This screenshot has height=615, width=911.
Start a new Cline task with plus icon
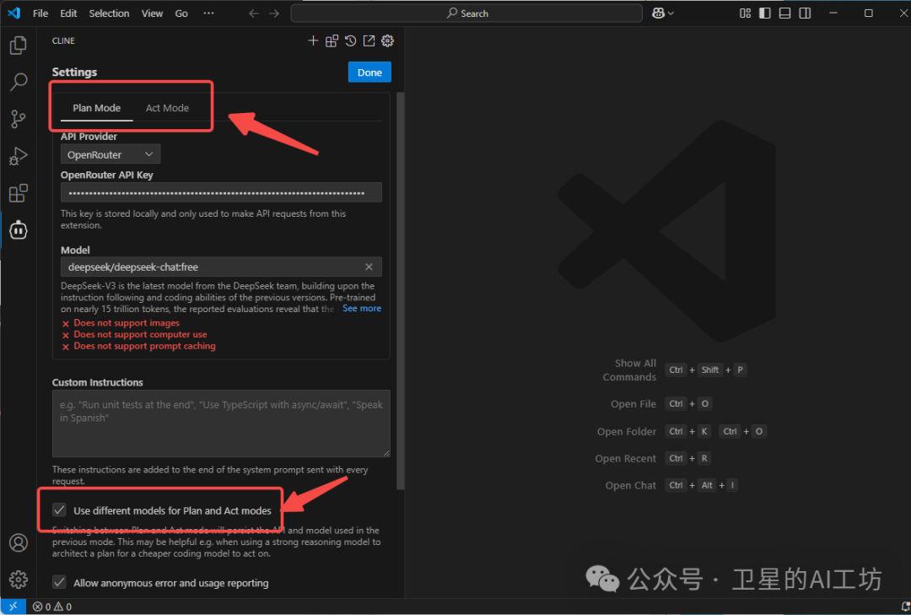pyautogui.click(x=313, y=40)
